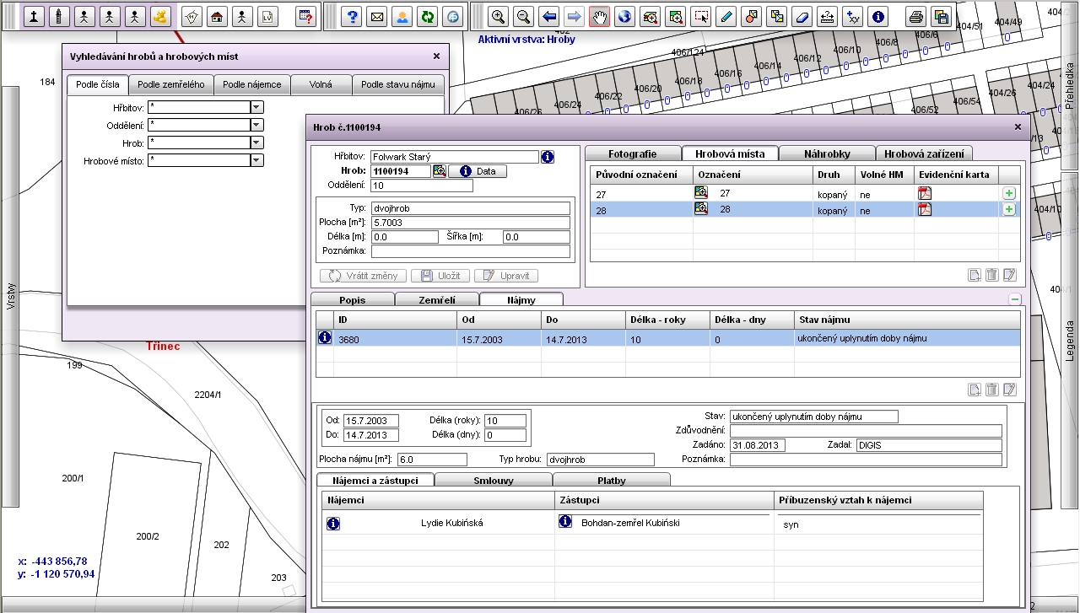Close the Vyhledávání hrobů search window
The height and width of the screenshot is (613, 1080).
pos(436,56)
